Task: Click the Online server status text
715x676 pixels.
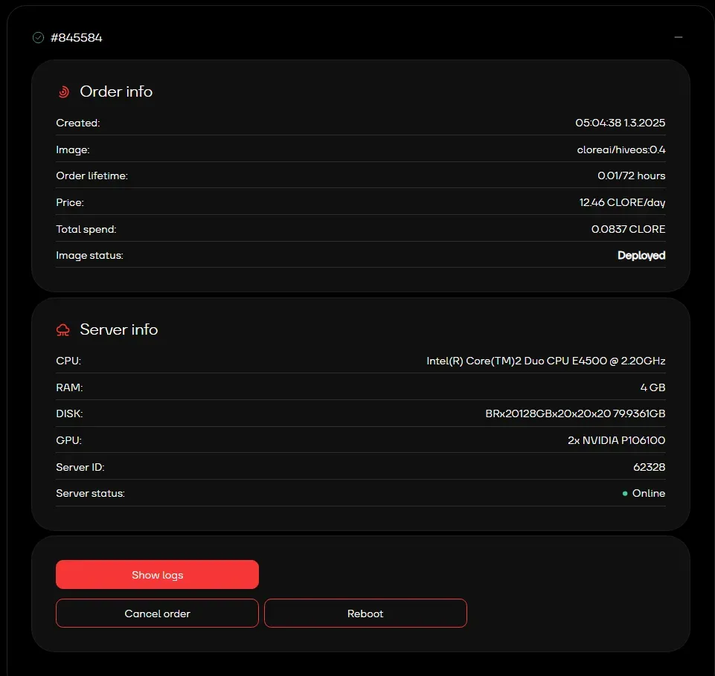Action: 649,493
